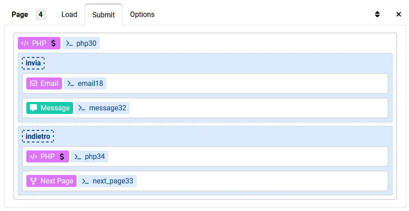
Task: Select the invia button group label
Action: [33, 63]
